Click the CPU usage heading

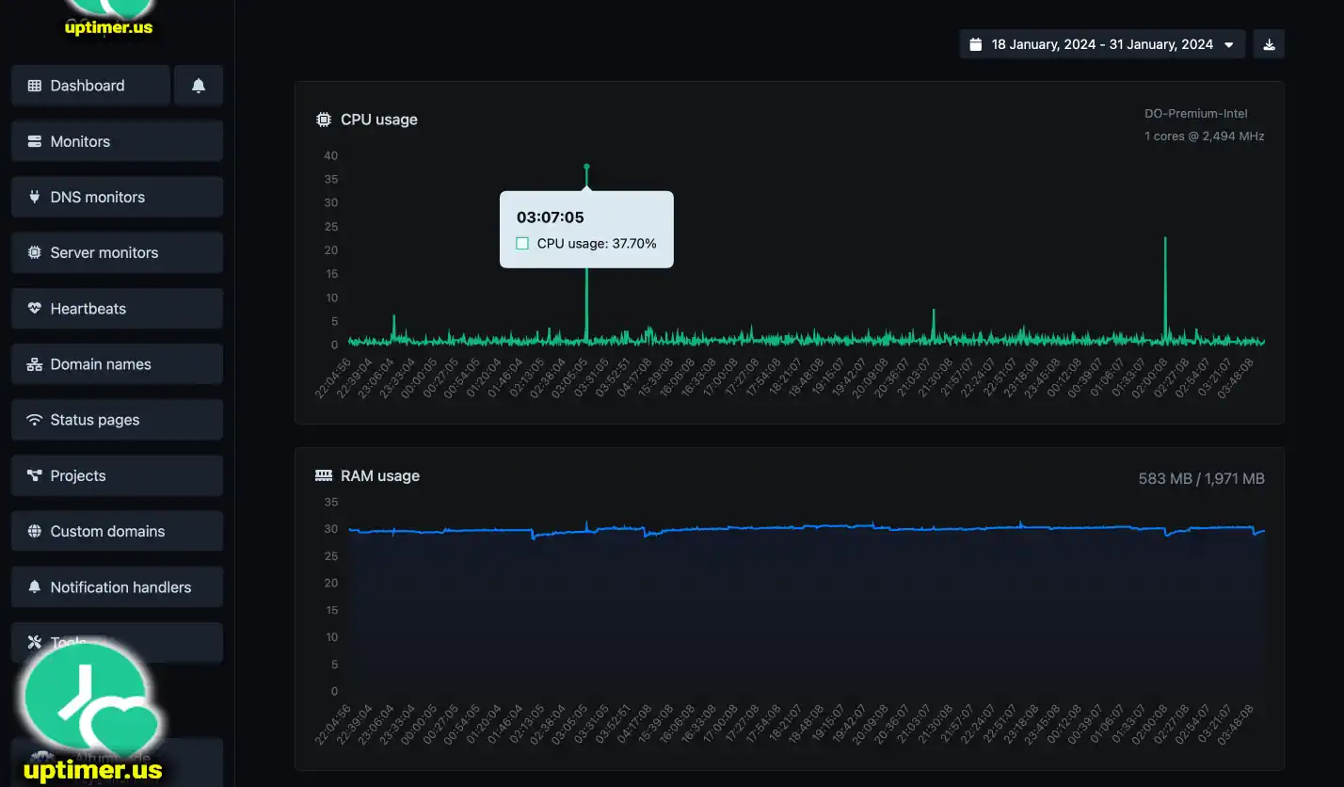coord(379,120)
